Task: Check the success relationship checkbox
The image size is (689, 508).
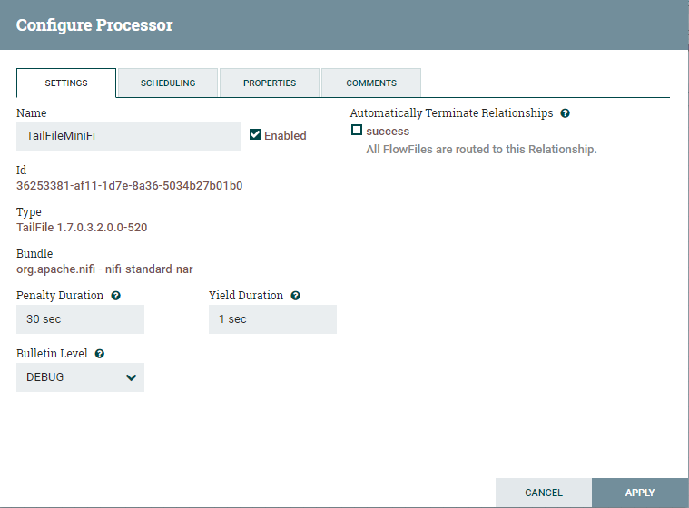Action: click(x=357, y=130)
